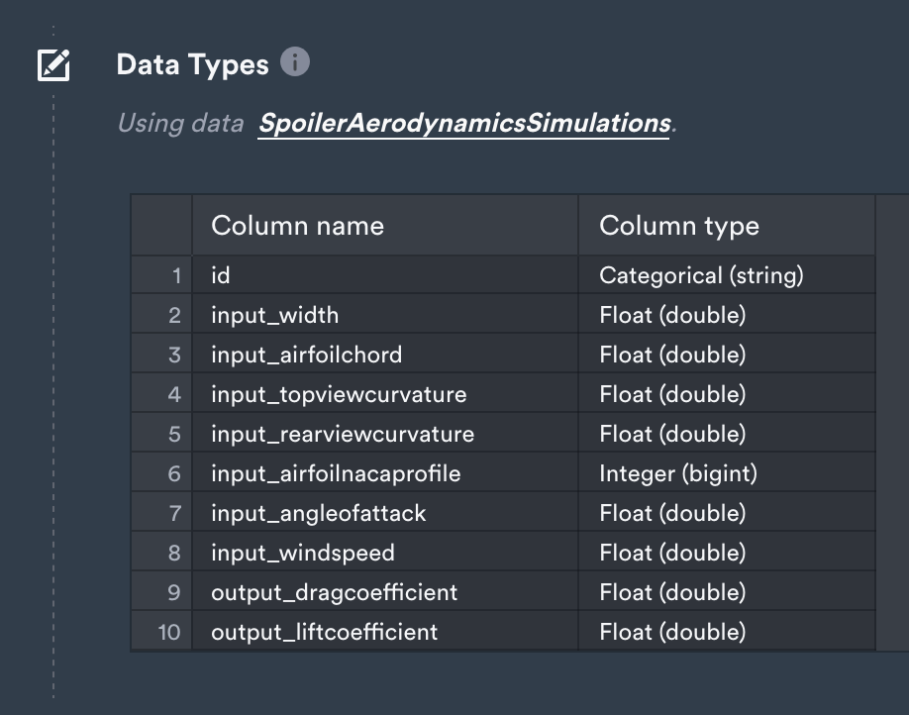Click the edit pencil icon beside Data Types
909x715 pixels.
point(53,65)
